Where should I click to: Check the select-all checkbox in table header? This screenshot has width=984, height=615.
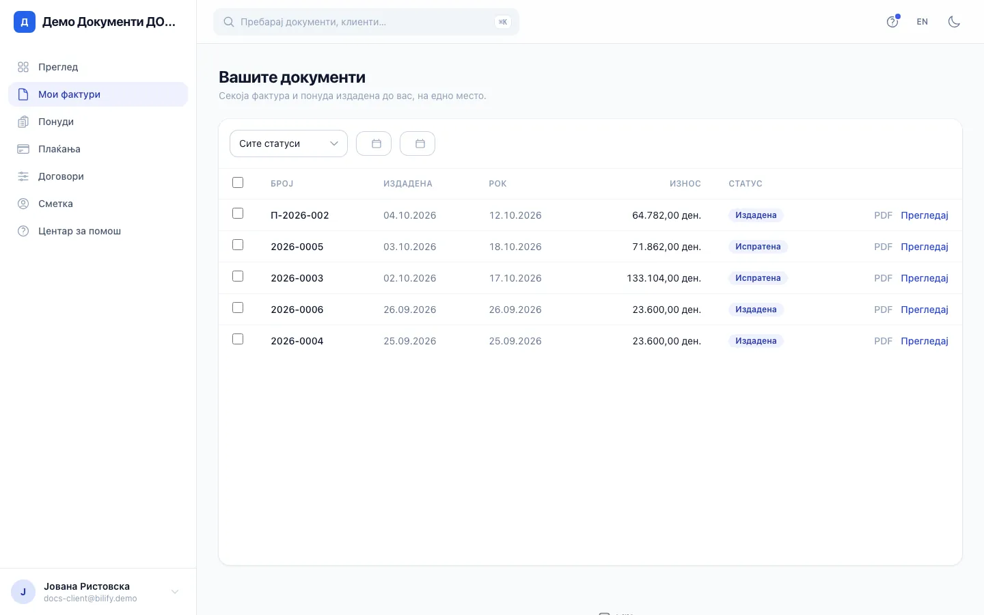tap(238, 182)
